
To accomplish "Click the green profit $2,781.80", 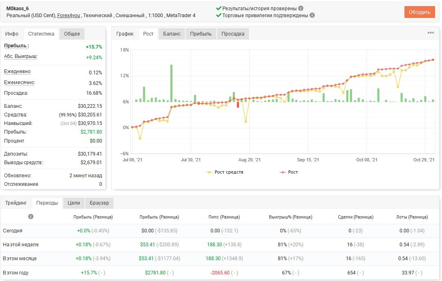I will click(91, 132).
